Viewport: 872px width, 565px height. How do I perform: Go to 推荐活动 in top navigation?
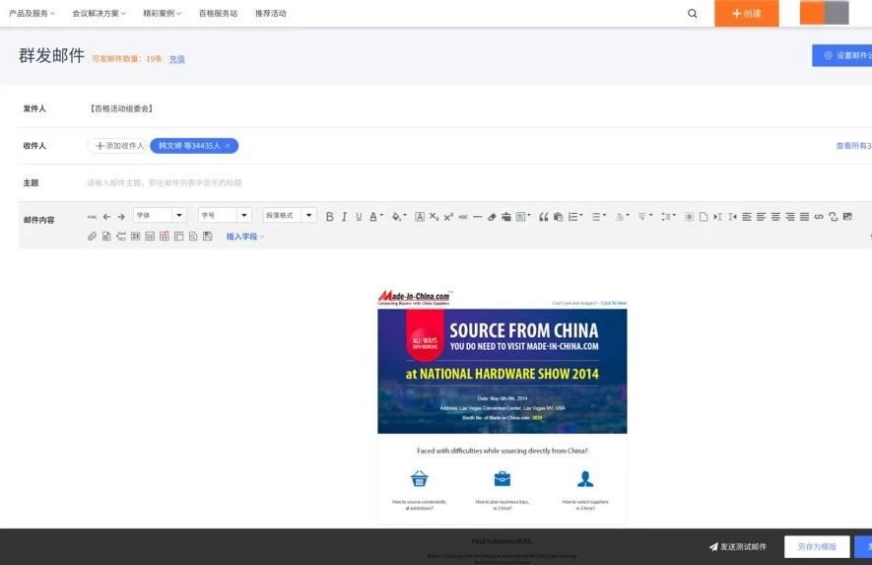pyautogui.click(x=270, y=14)
